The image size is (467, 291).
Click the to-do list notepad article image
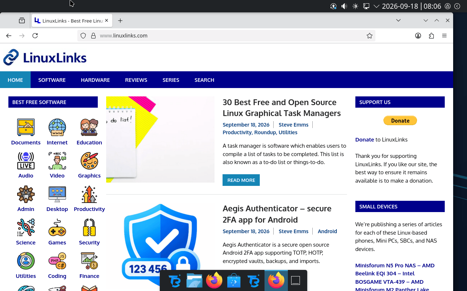point(160,139)
